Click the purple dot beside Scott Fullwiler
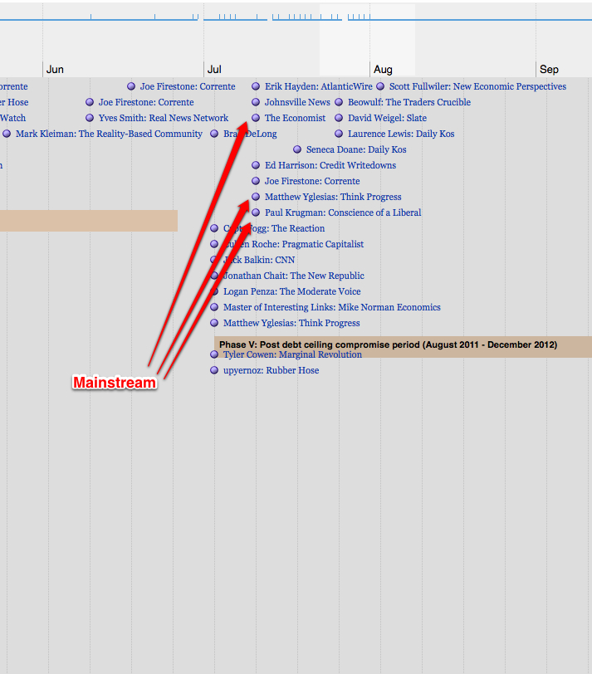The width and height of the screenshot is (592, 674). click(x=380, y=86)
